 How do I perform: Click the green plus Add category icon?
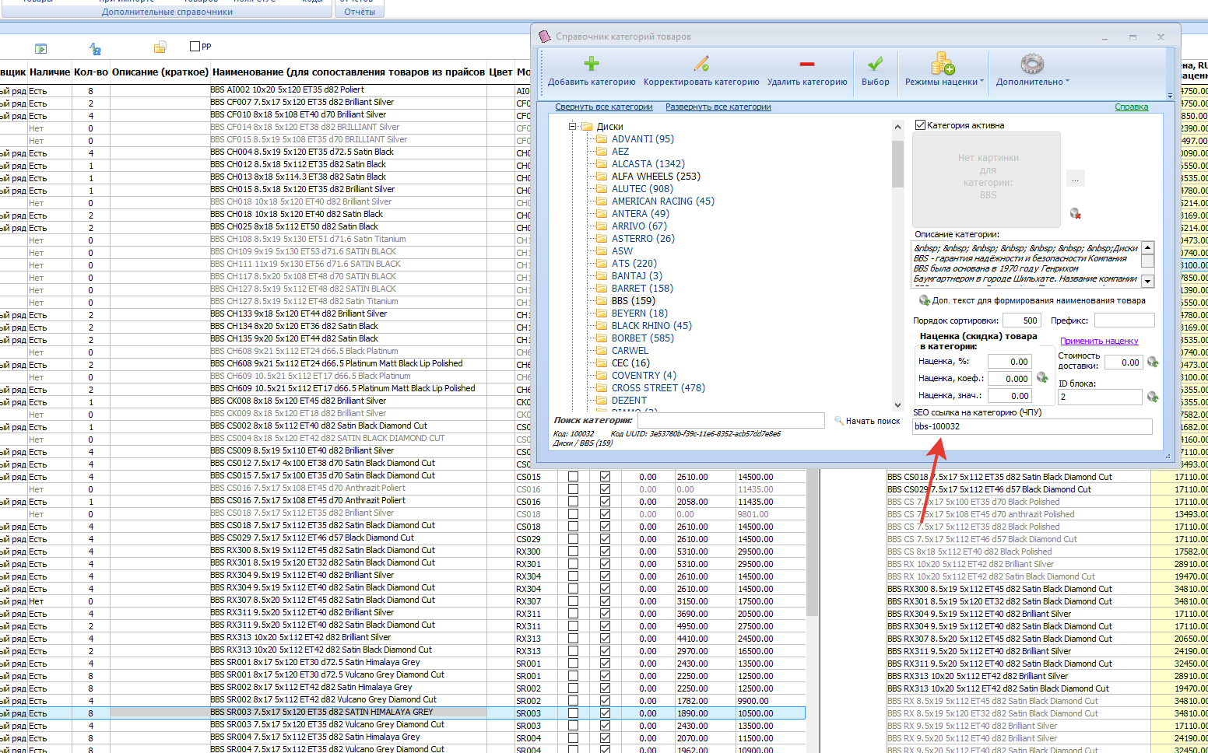pos(592,64)
